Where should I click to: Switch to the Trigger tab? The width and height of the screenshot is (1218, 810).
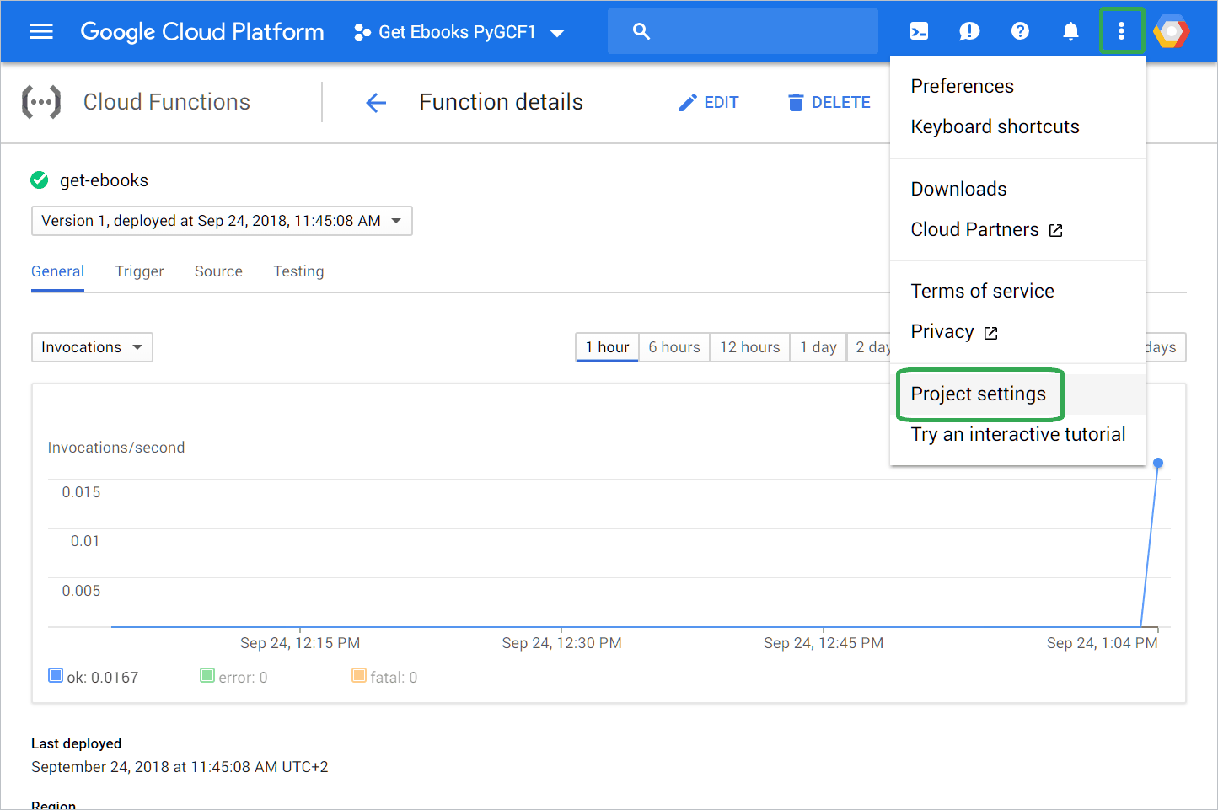[x=140, y=271]
